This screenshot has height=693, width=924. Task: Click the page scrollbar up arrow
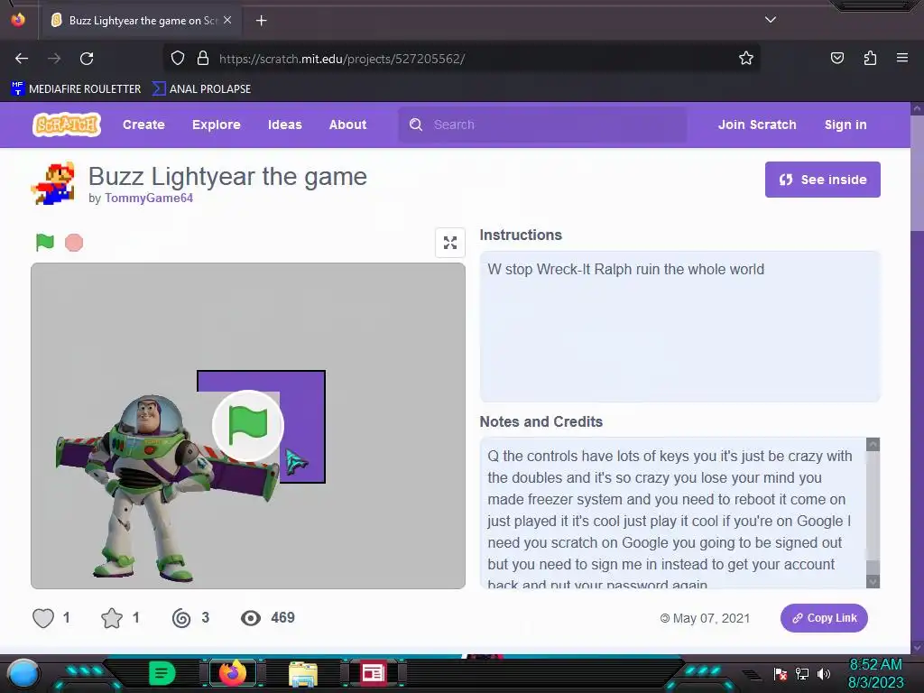pyautogui.click(x=917, y=109)
